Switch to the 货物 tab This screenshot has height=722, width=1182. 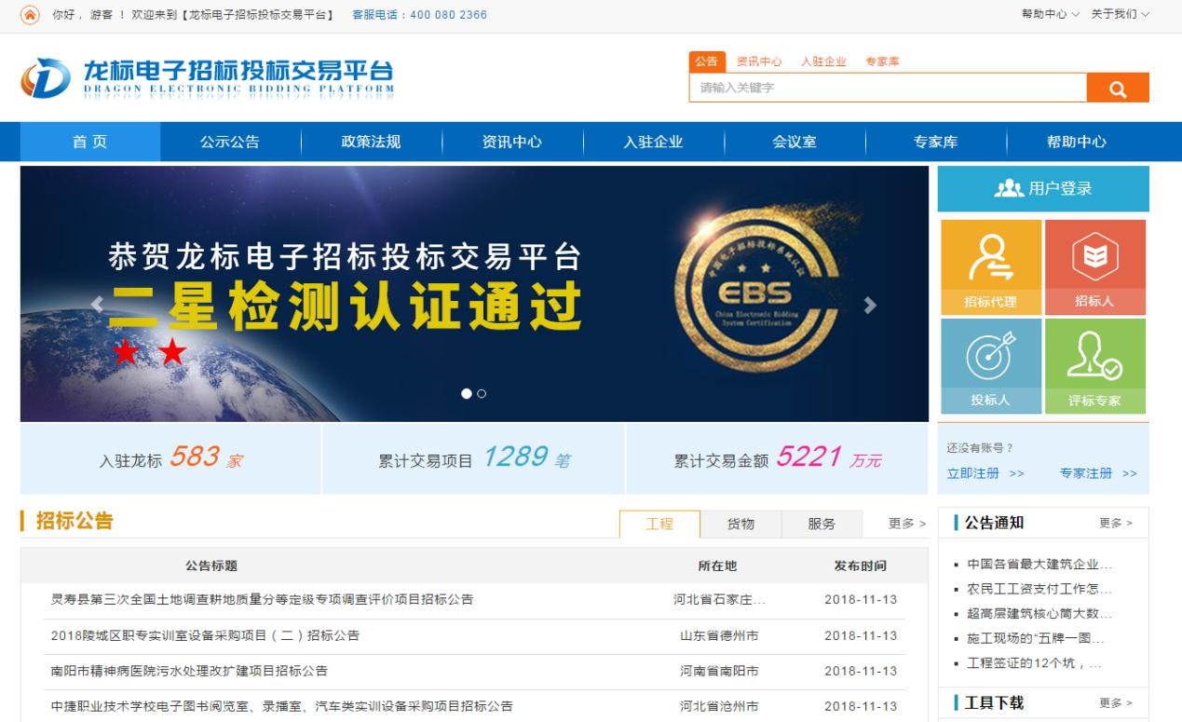[x=740, y=524]
